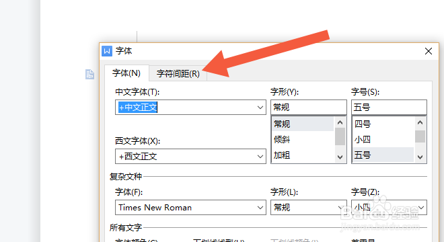Image resolution: width=444 pixels, height=242 pixels.
Task: Select 常规 in the 字形 list
Action: click(x=303, y=124)
